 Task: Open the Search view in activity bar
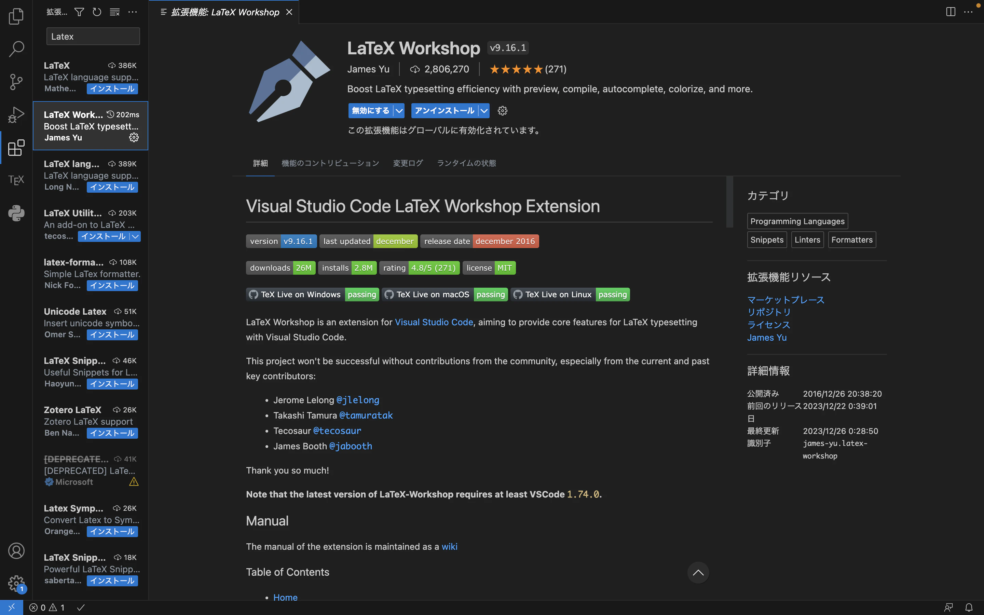16,49
